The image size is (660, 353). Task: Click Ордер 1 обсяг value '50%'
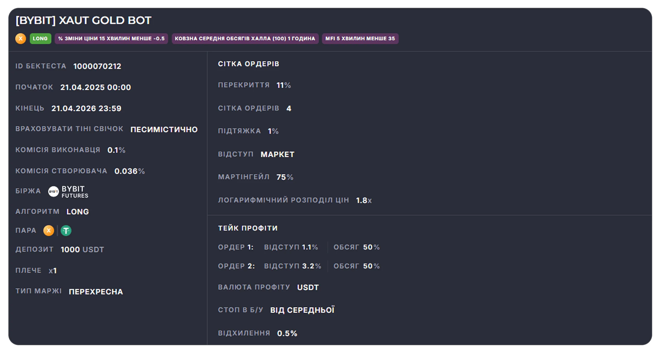[x=371, y=247]
